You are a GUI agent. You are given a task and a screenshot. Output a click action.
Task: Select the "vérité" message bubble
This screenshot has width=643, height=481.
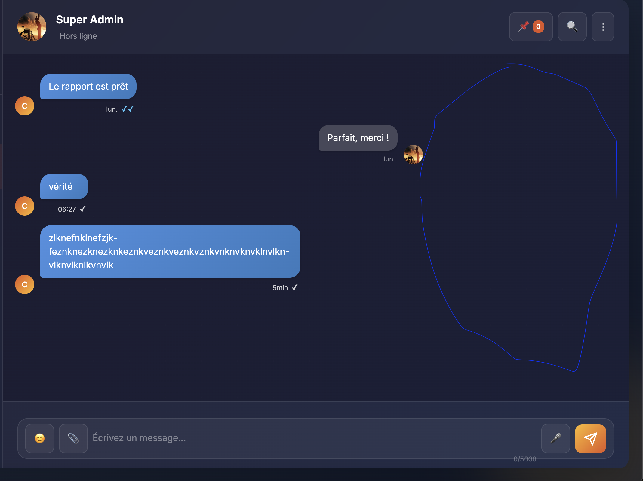(64, 186)
